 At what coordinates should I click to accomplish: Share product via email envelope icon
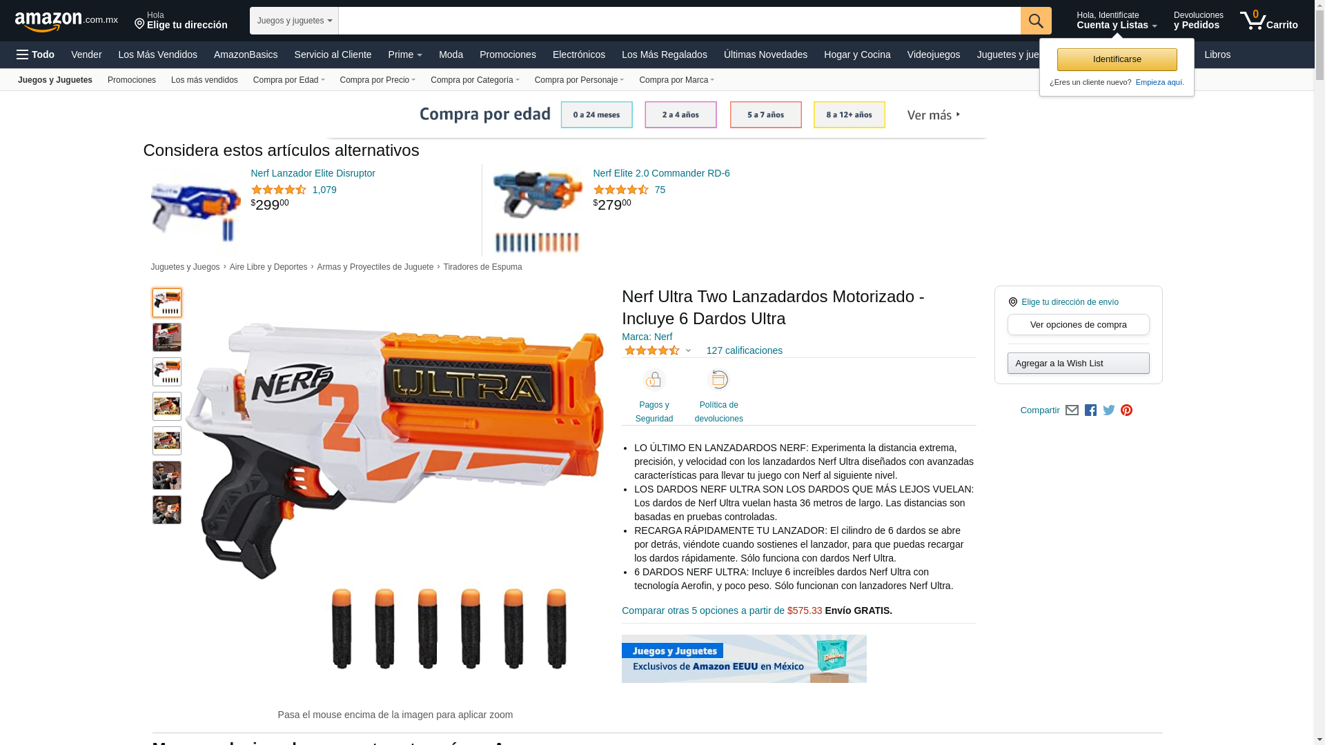[1072, 410]
